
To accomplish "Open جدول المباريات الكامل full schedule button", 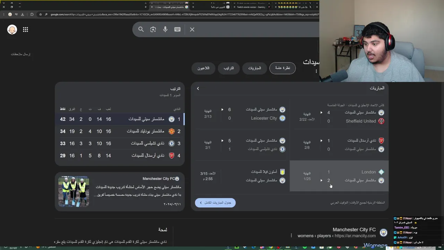I will click(x=215, y=203).
